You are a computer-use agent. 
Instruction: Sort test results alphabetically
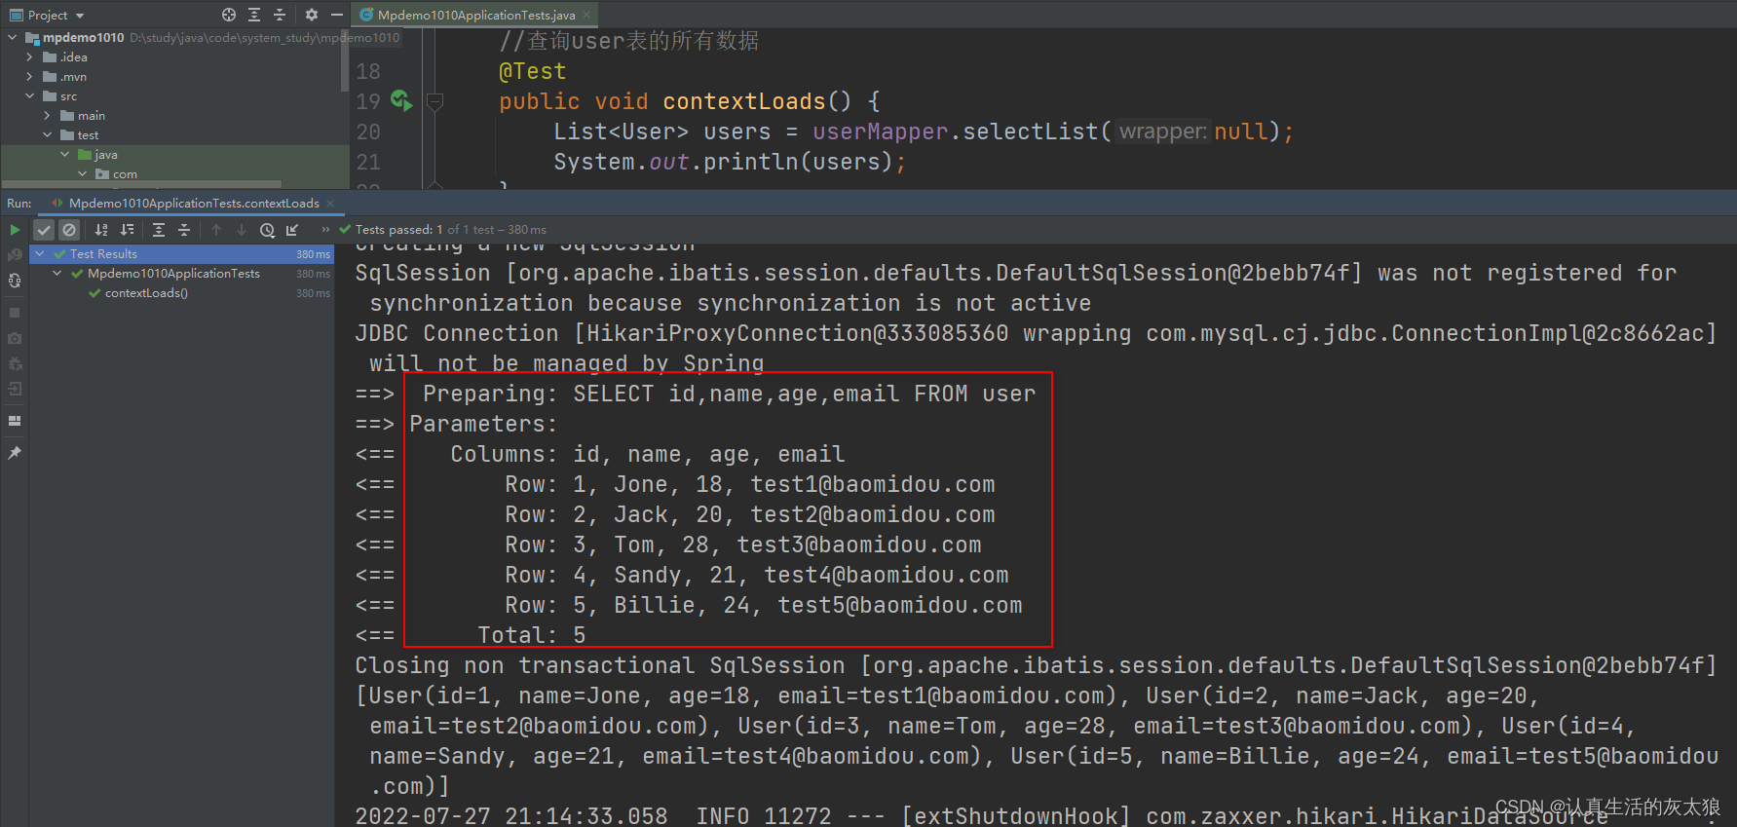101,230
